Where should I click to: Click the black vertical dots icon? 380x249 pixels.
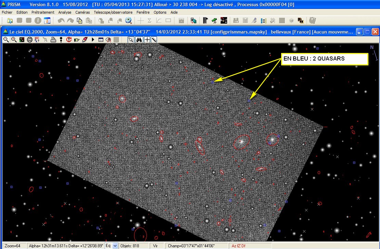61,40
